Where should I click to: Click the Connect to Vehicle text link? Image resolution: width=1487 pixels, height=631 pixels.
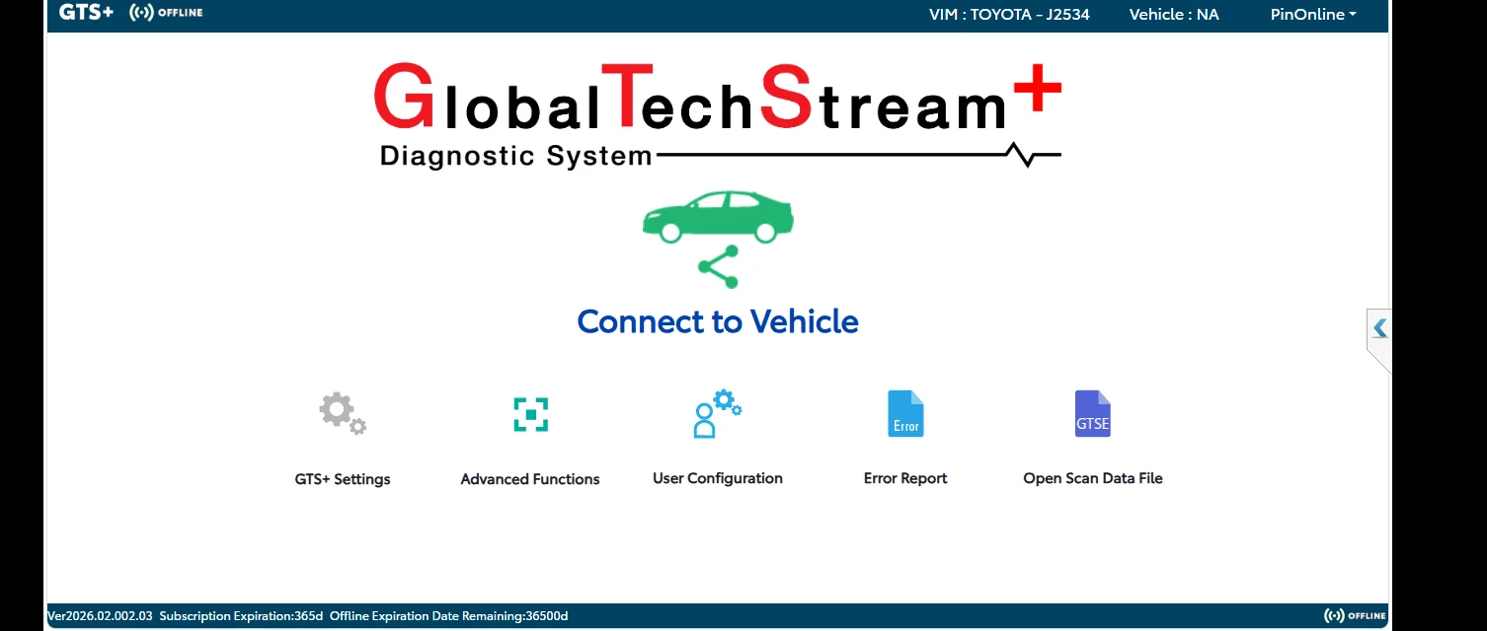(x=718, y=321)
